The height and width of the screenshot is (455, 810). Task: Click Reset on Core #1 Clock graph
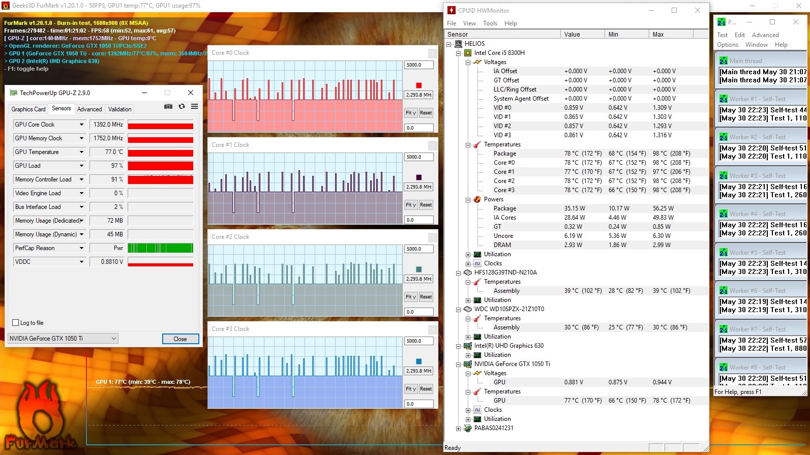(x=426, y=205)
